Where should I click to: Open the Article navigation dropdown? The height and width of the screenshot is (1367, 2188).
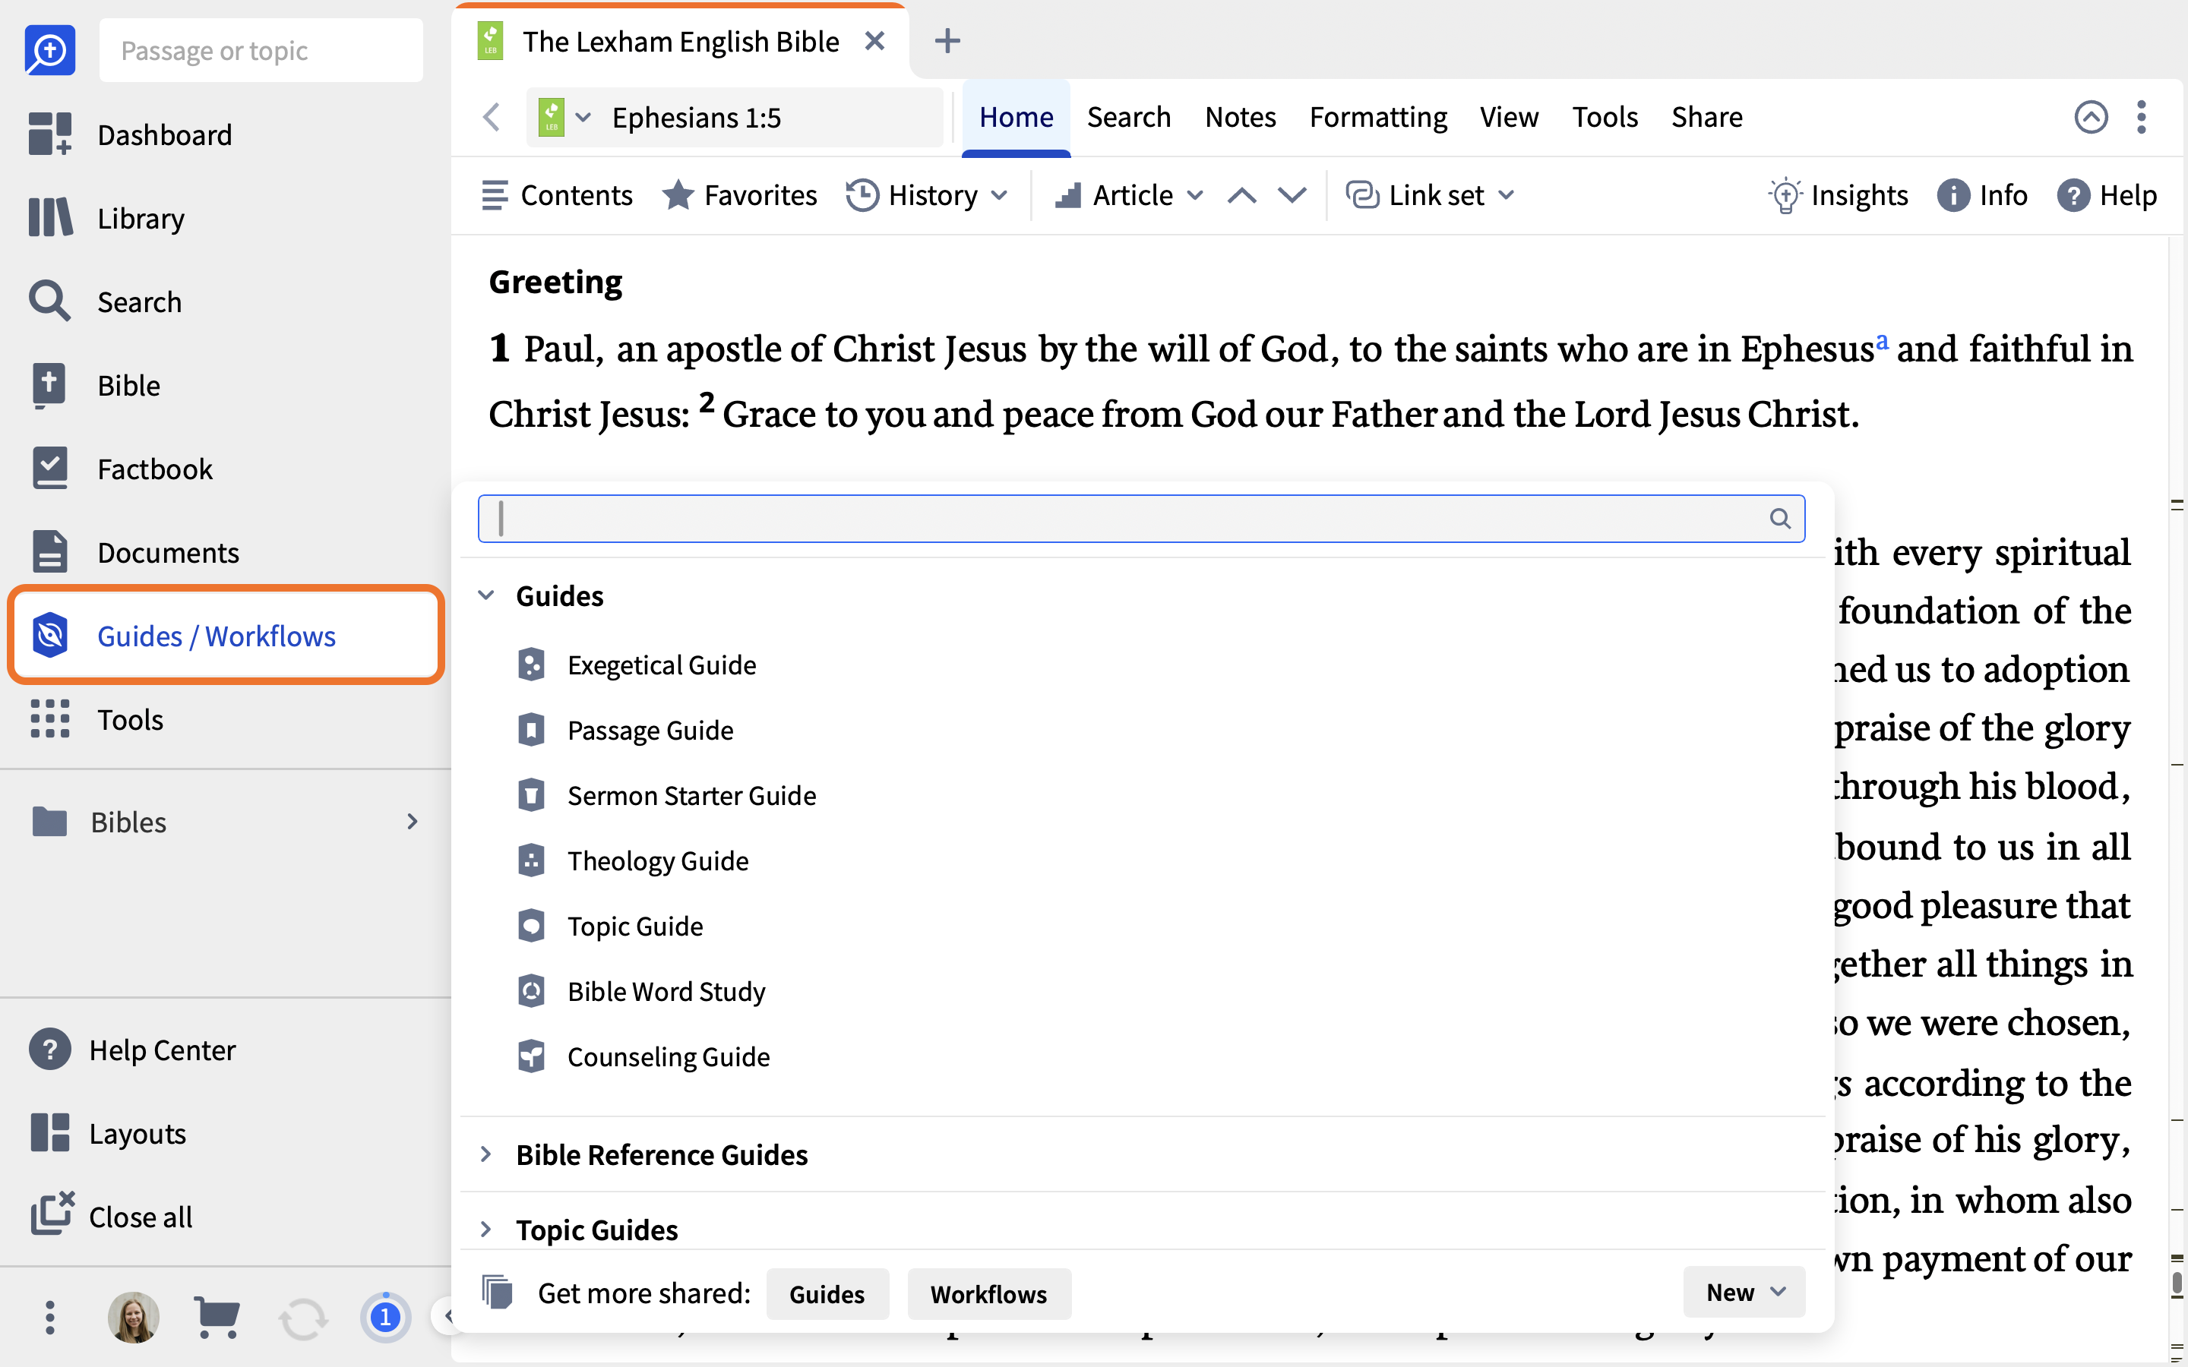(1130, 195)
